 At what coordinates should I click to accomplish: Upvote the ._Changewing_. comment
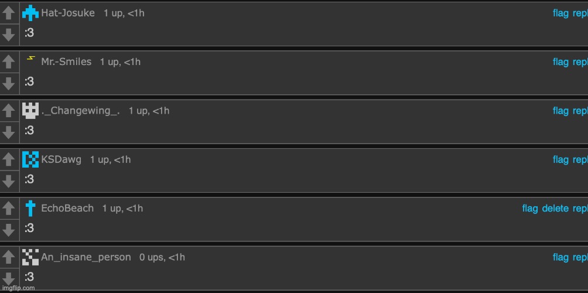pyautogui.click(x=8, y=111)
